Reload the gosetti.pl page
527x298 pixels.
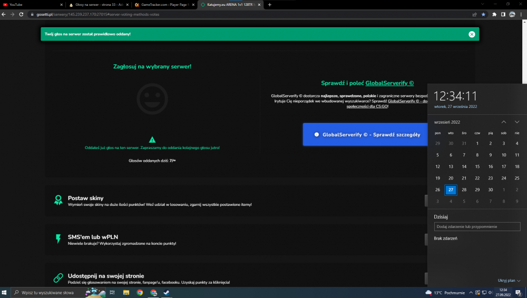pyautogui.click(x=21, y=14)
